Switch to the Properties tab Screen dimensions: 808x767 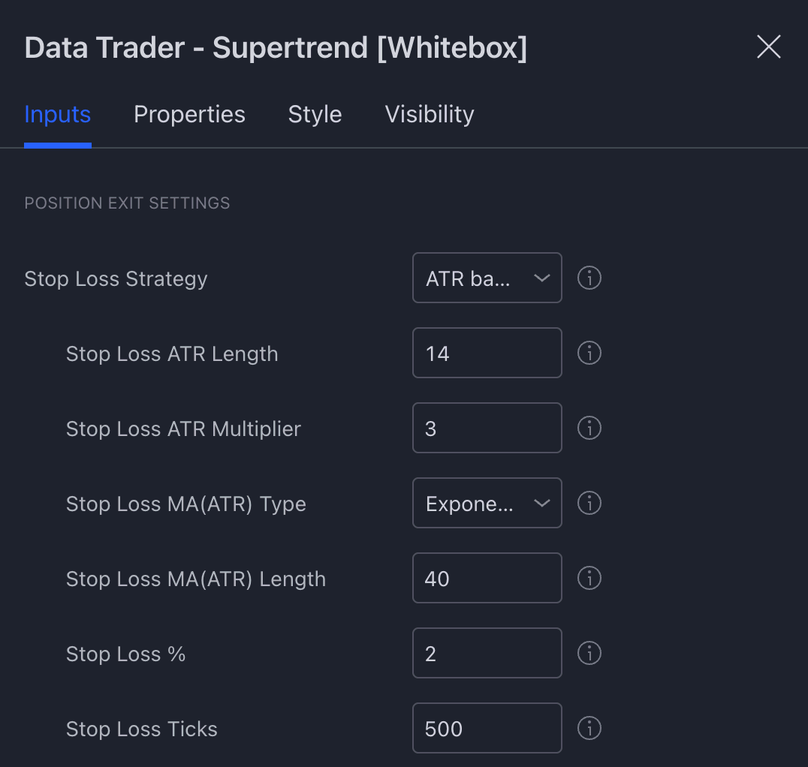[x=189, y=114]
